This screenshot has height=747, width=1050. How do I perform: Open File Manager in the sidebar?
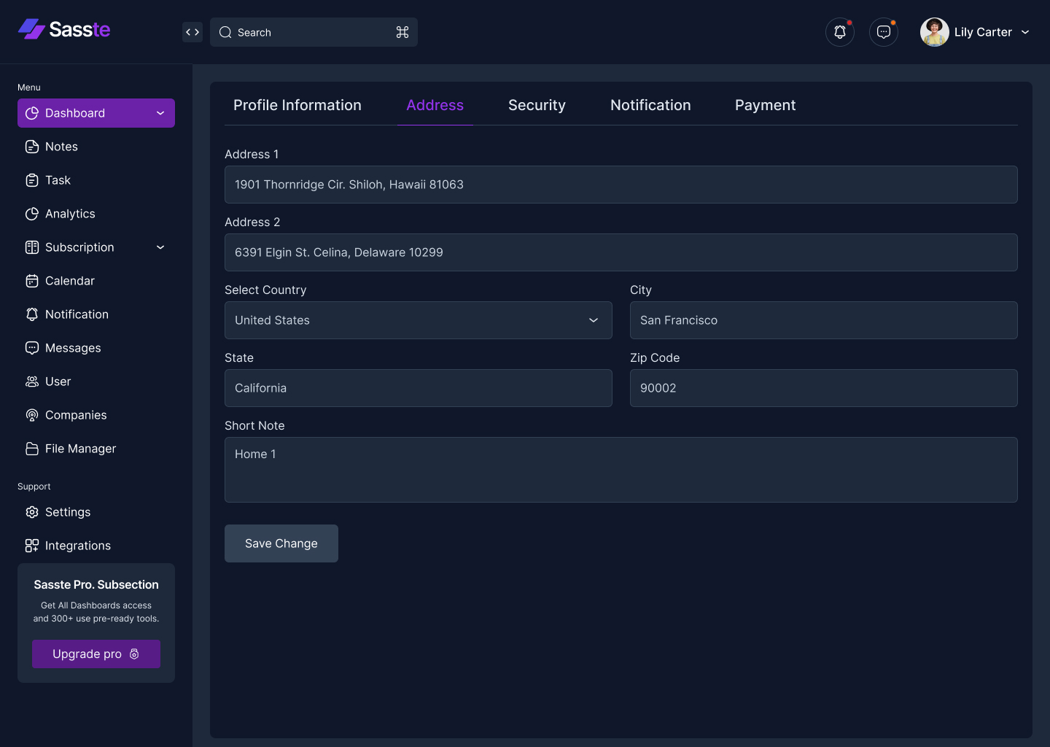tap(80, 449)
